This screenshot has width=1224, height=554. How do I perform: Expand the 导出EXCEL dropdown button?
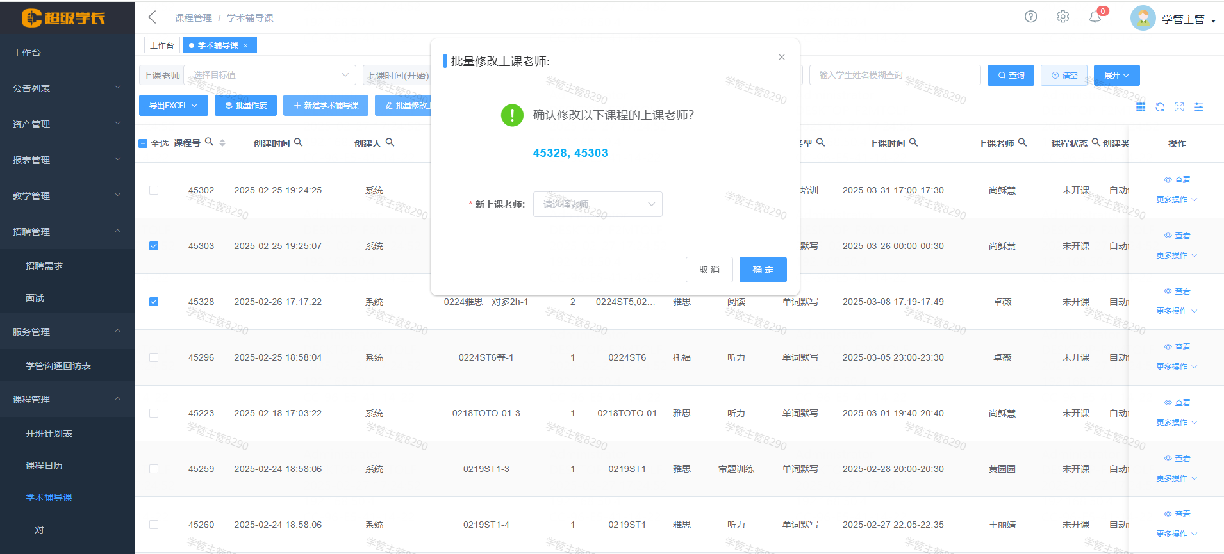pos(173,106)
